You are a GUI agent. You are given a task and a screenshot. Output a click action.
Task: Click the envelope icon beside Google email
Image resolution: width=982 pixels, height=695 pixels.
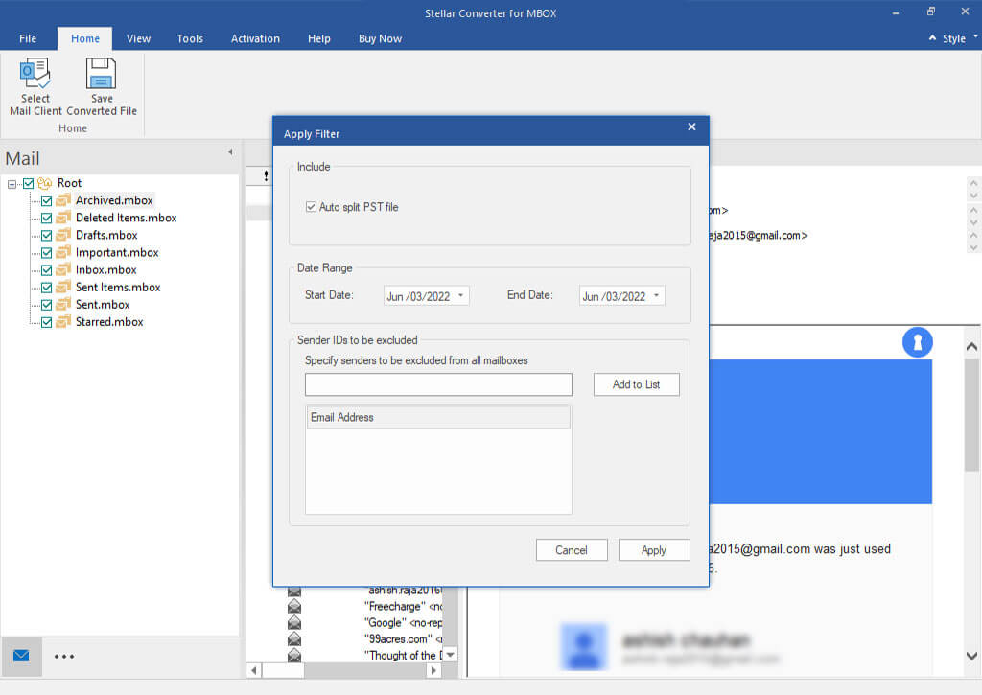294,622
